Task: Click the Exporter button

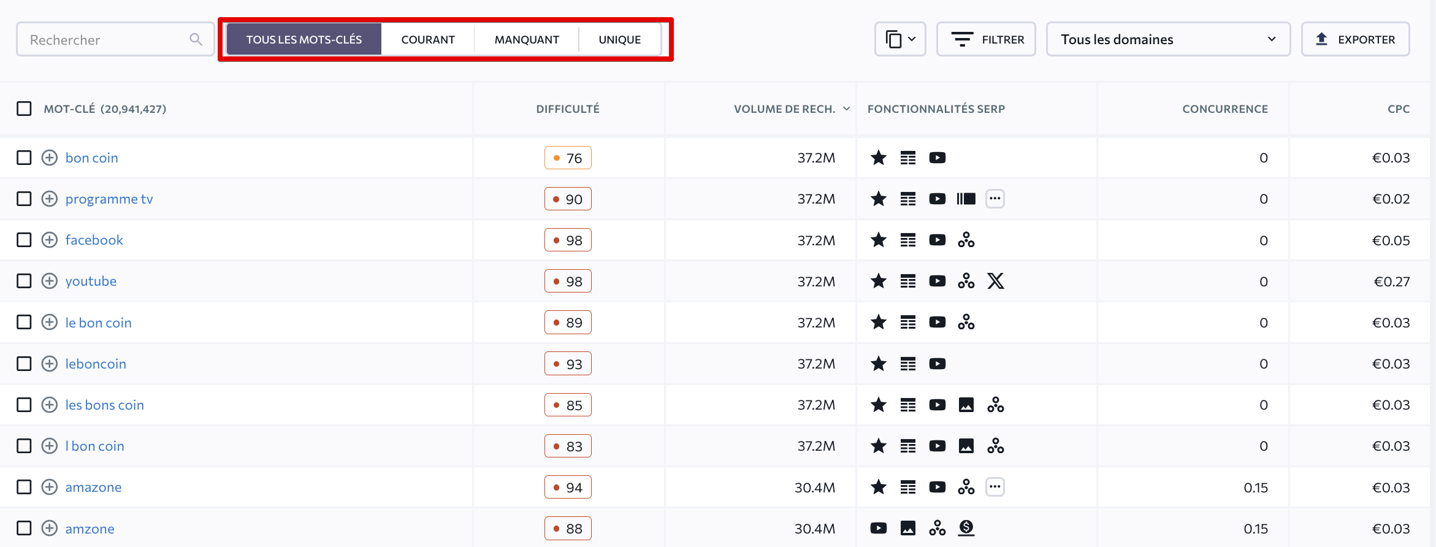Action: coord(1355,39)
